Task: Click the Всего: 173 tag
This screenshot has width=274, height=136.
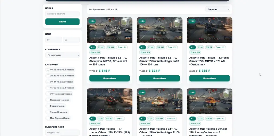Action: pyautogui.click(x=195, y=124)
